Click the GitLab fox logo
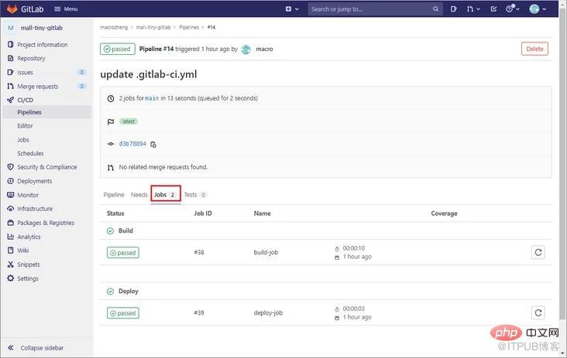The height and width of the screenshot is (358, 567). coord(12,9)
